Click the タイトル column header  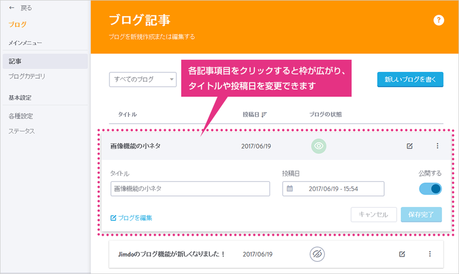point(127,114)
